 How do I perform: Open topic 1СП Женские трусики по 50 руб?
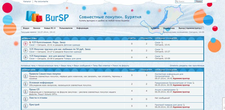60,49
